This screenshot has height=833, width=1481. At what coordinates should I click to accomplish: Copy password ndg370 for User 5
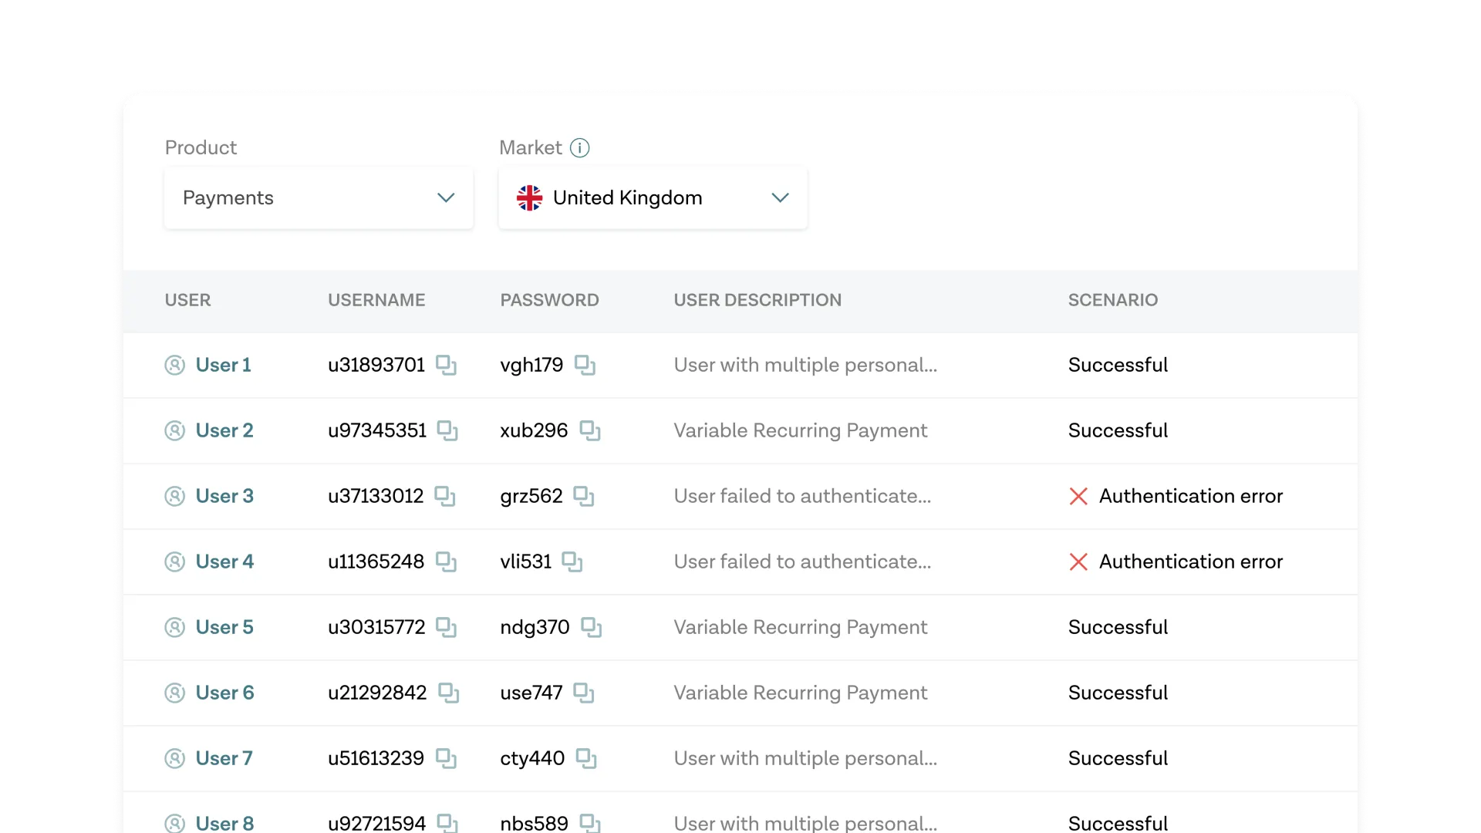[x=591, y=627]
